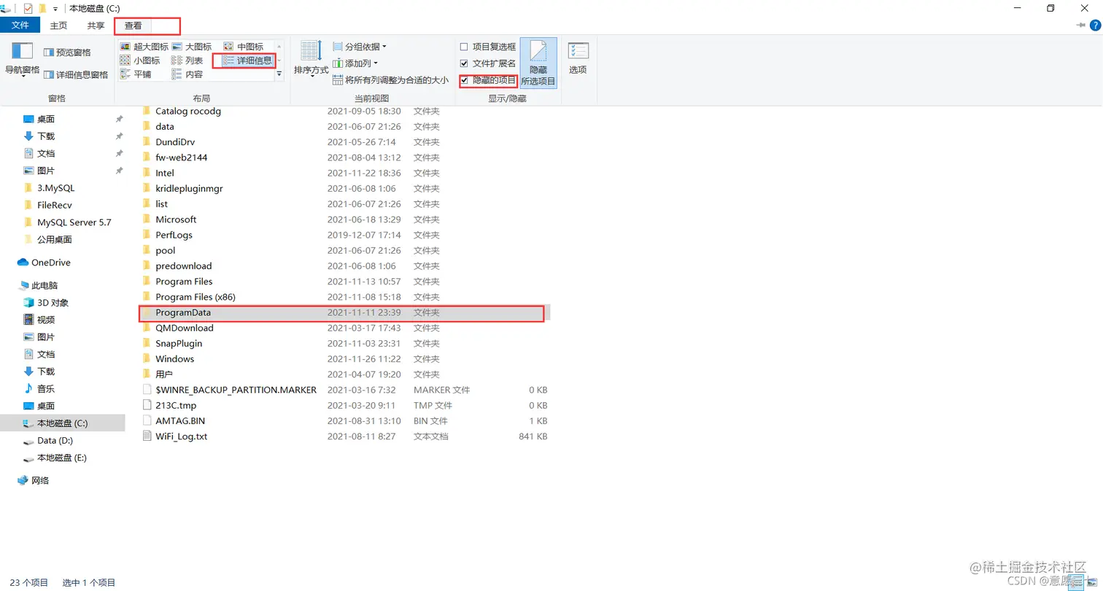
Task: Switch to the 主页 ribbon tab
Action: tap(58, 26)
